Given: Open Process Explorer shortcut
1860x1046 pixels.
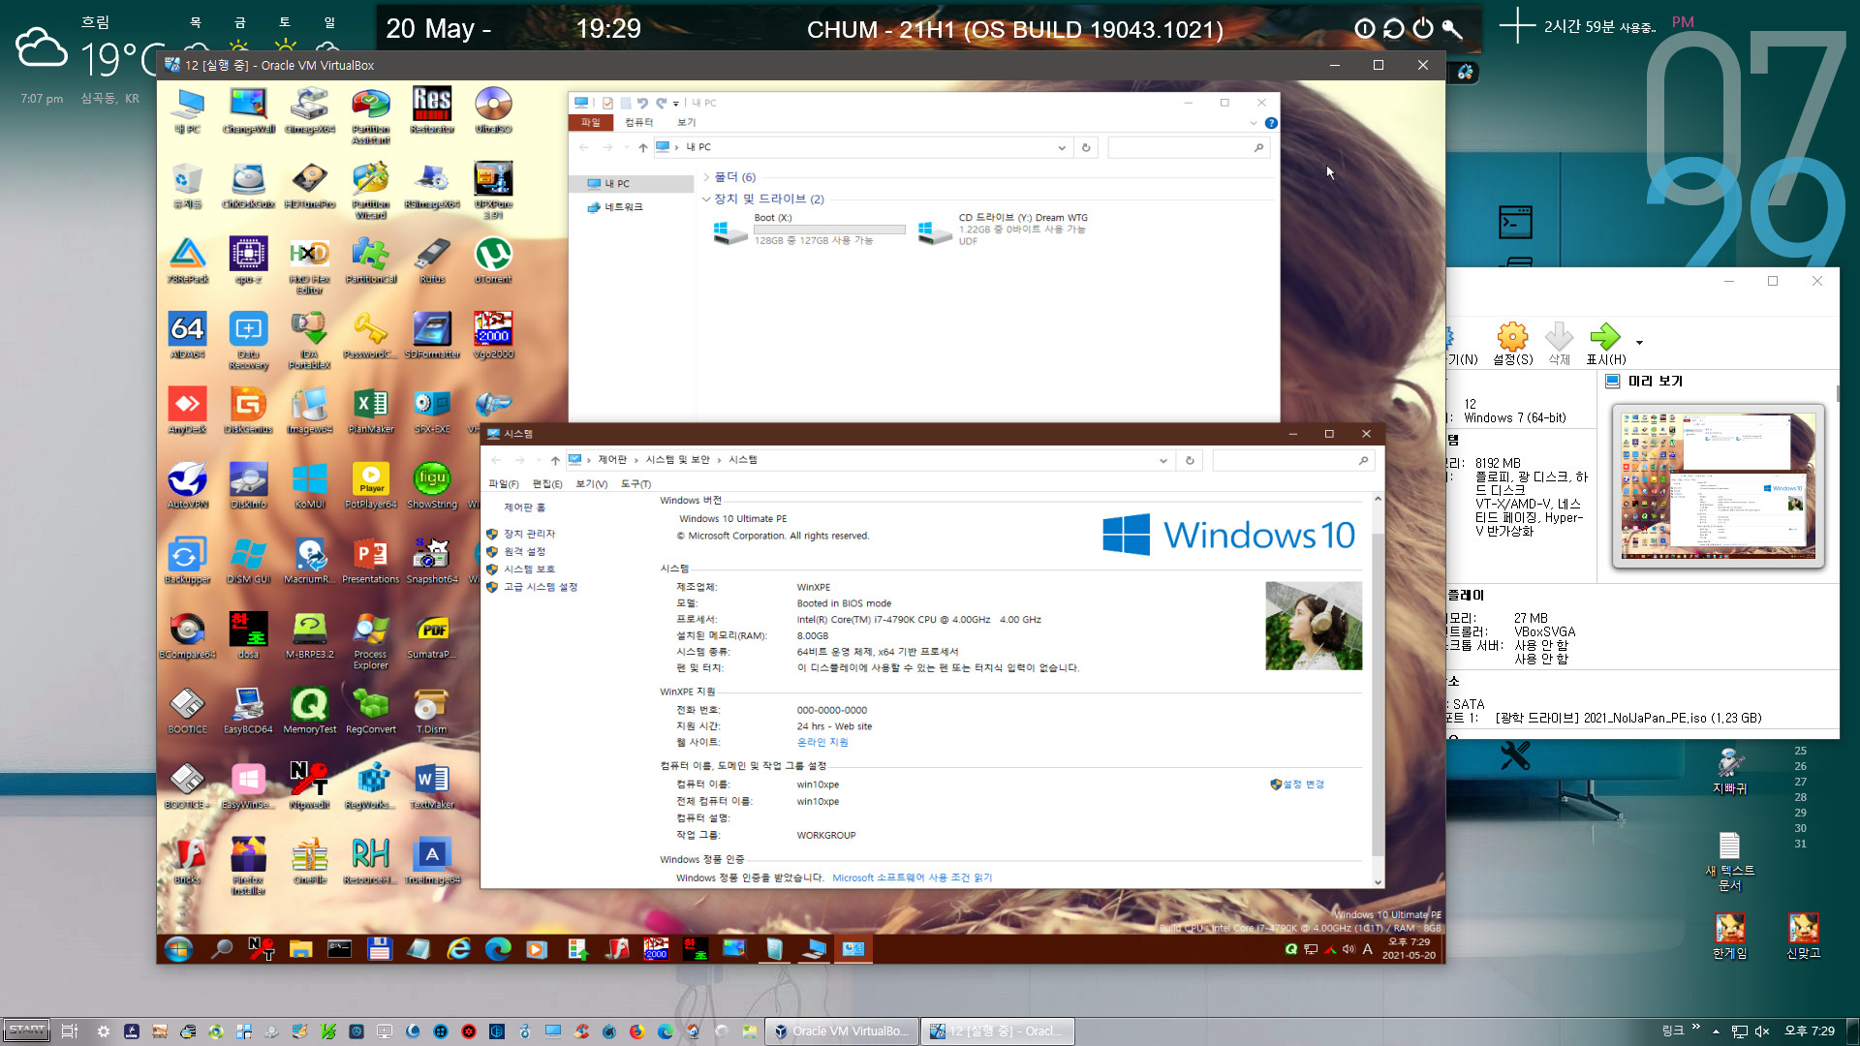Looking at the screenshot, I should 370,641.
